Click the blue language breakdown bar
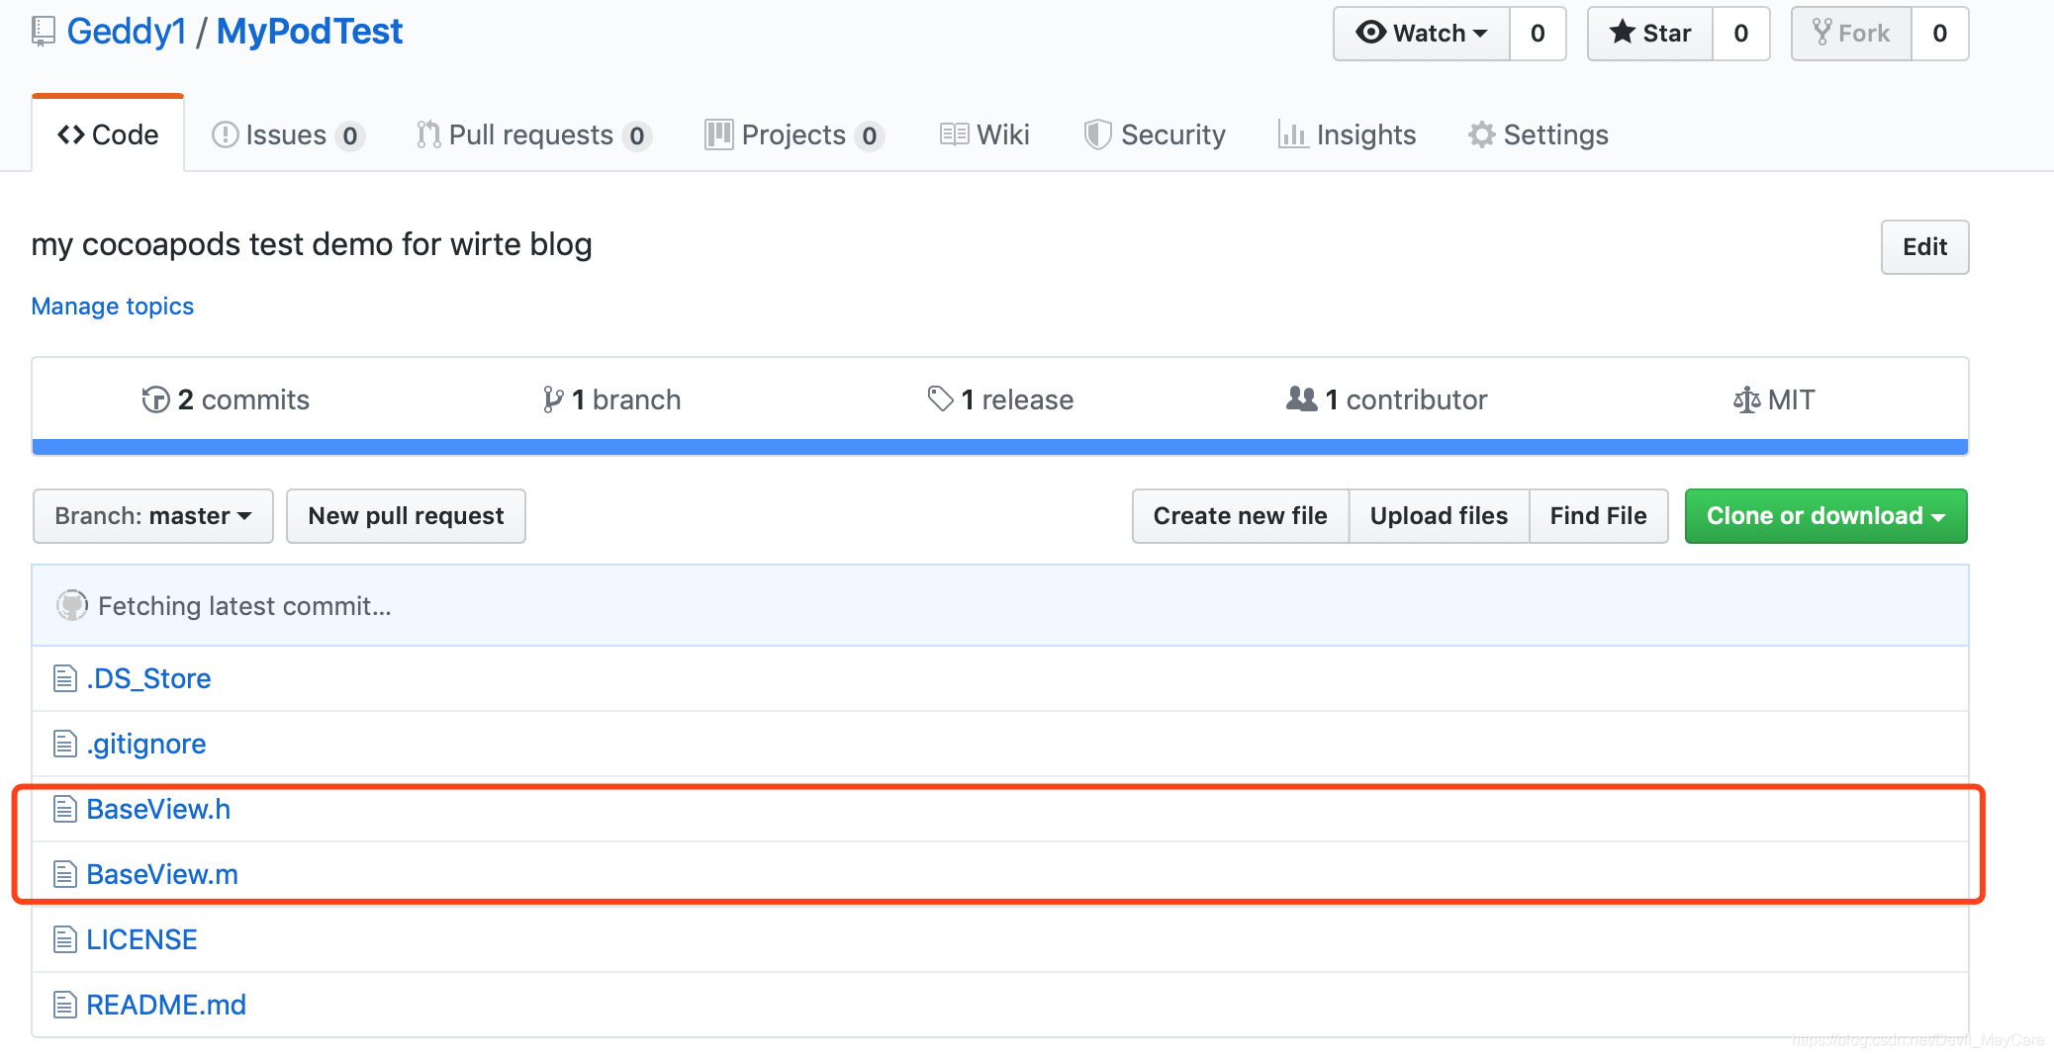The height and width of the screenshot is (1058, 2054). tap(1000, 447)
